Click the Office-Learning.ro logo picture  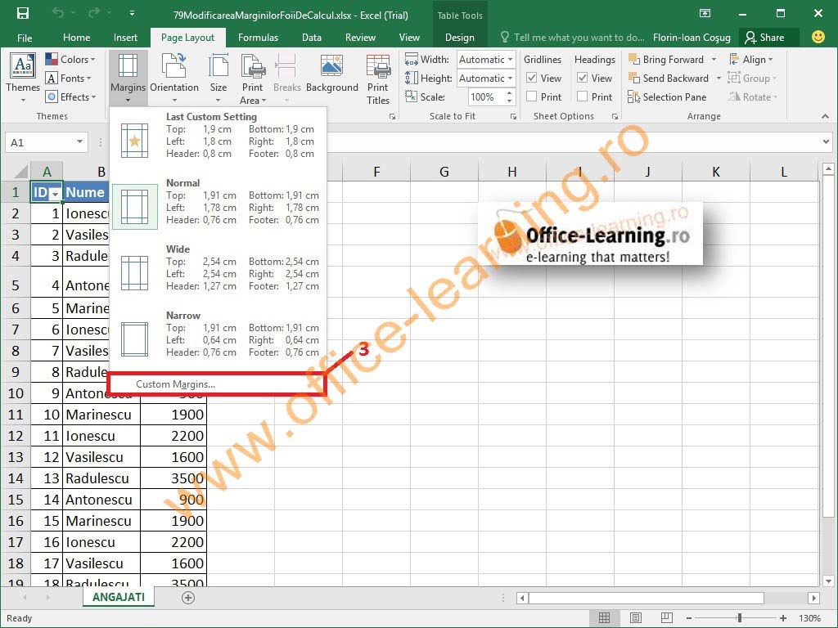tap(591, 233)
